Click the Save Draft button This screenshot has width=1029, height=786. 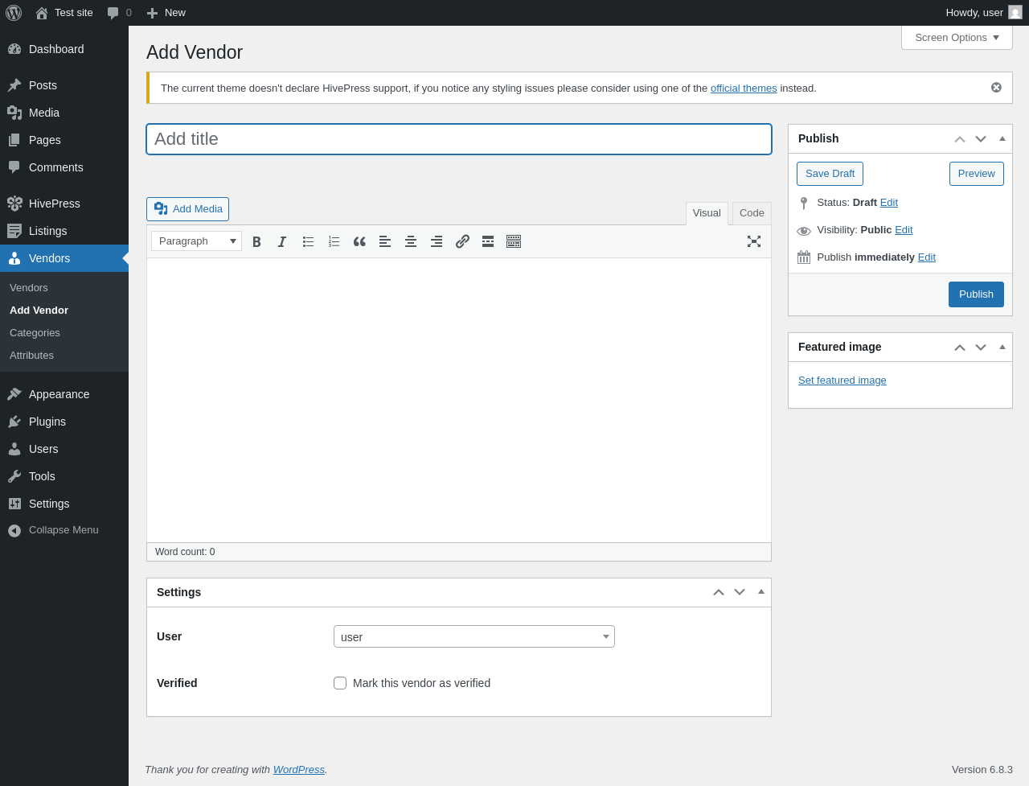(x=830, y=174)
